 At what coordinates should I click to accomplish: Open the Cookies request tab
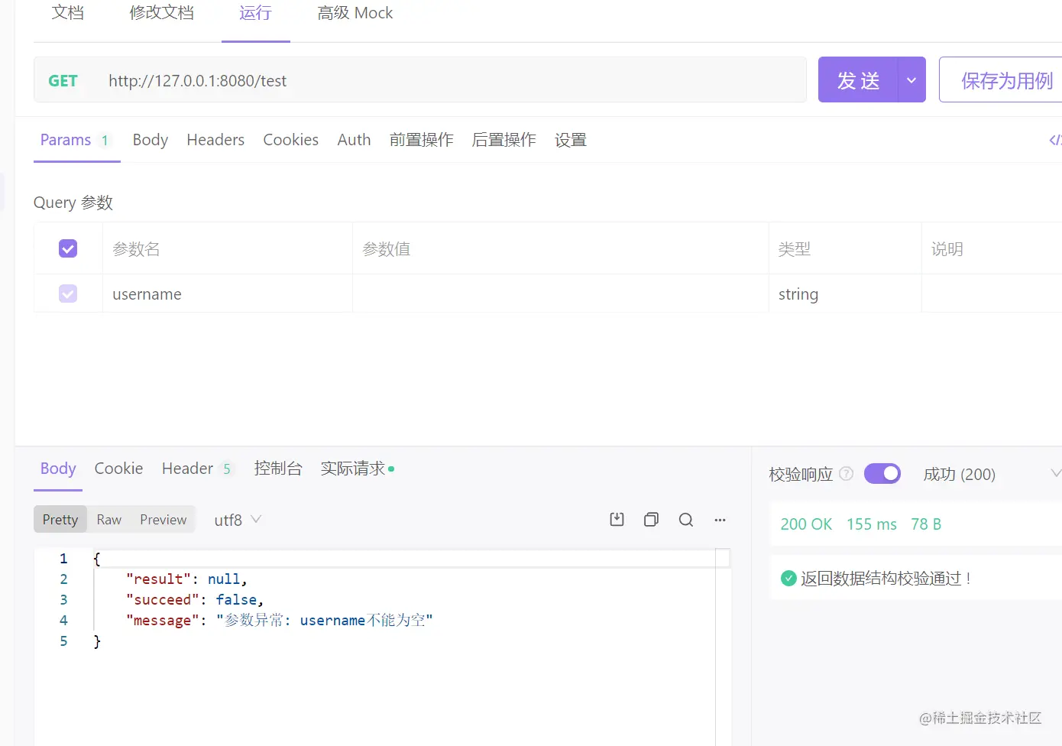291,140
